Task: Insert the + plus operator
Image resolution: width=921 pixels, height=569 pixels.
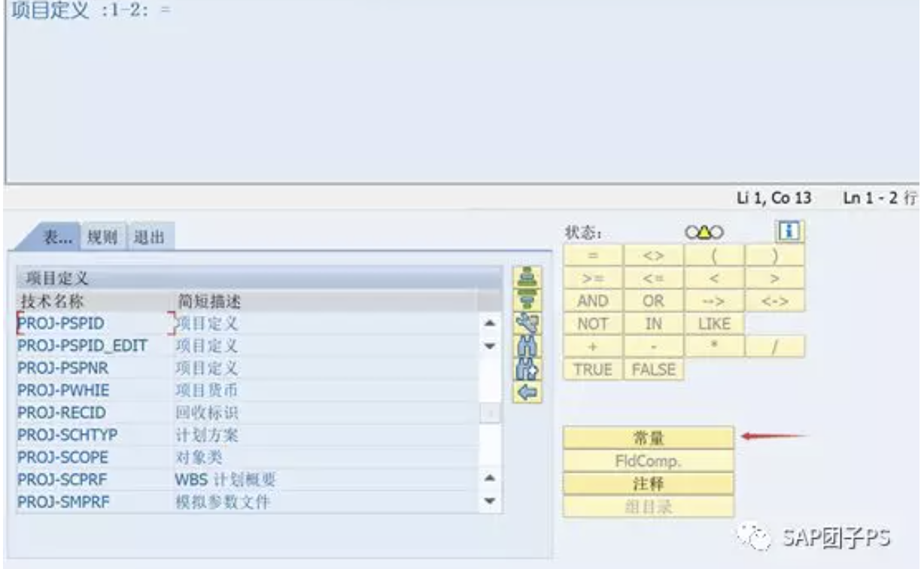Action: pyautogui.click(x=593, y=347)
